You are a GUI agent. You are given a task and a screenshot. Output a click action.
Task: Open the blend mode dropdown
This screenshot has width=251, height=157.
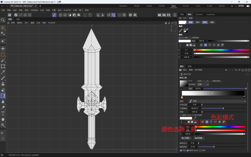[203, 85]
